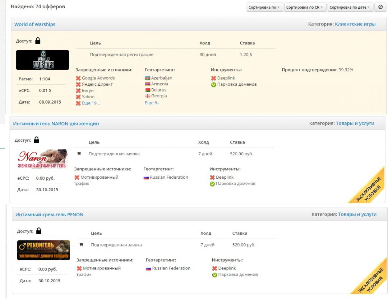This screenshot has width=388, height=301.
Task: Click Deeplink red cross in the NARON card
Action: click(x=212, y=178)
